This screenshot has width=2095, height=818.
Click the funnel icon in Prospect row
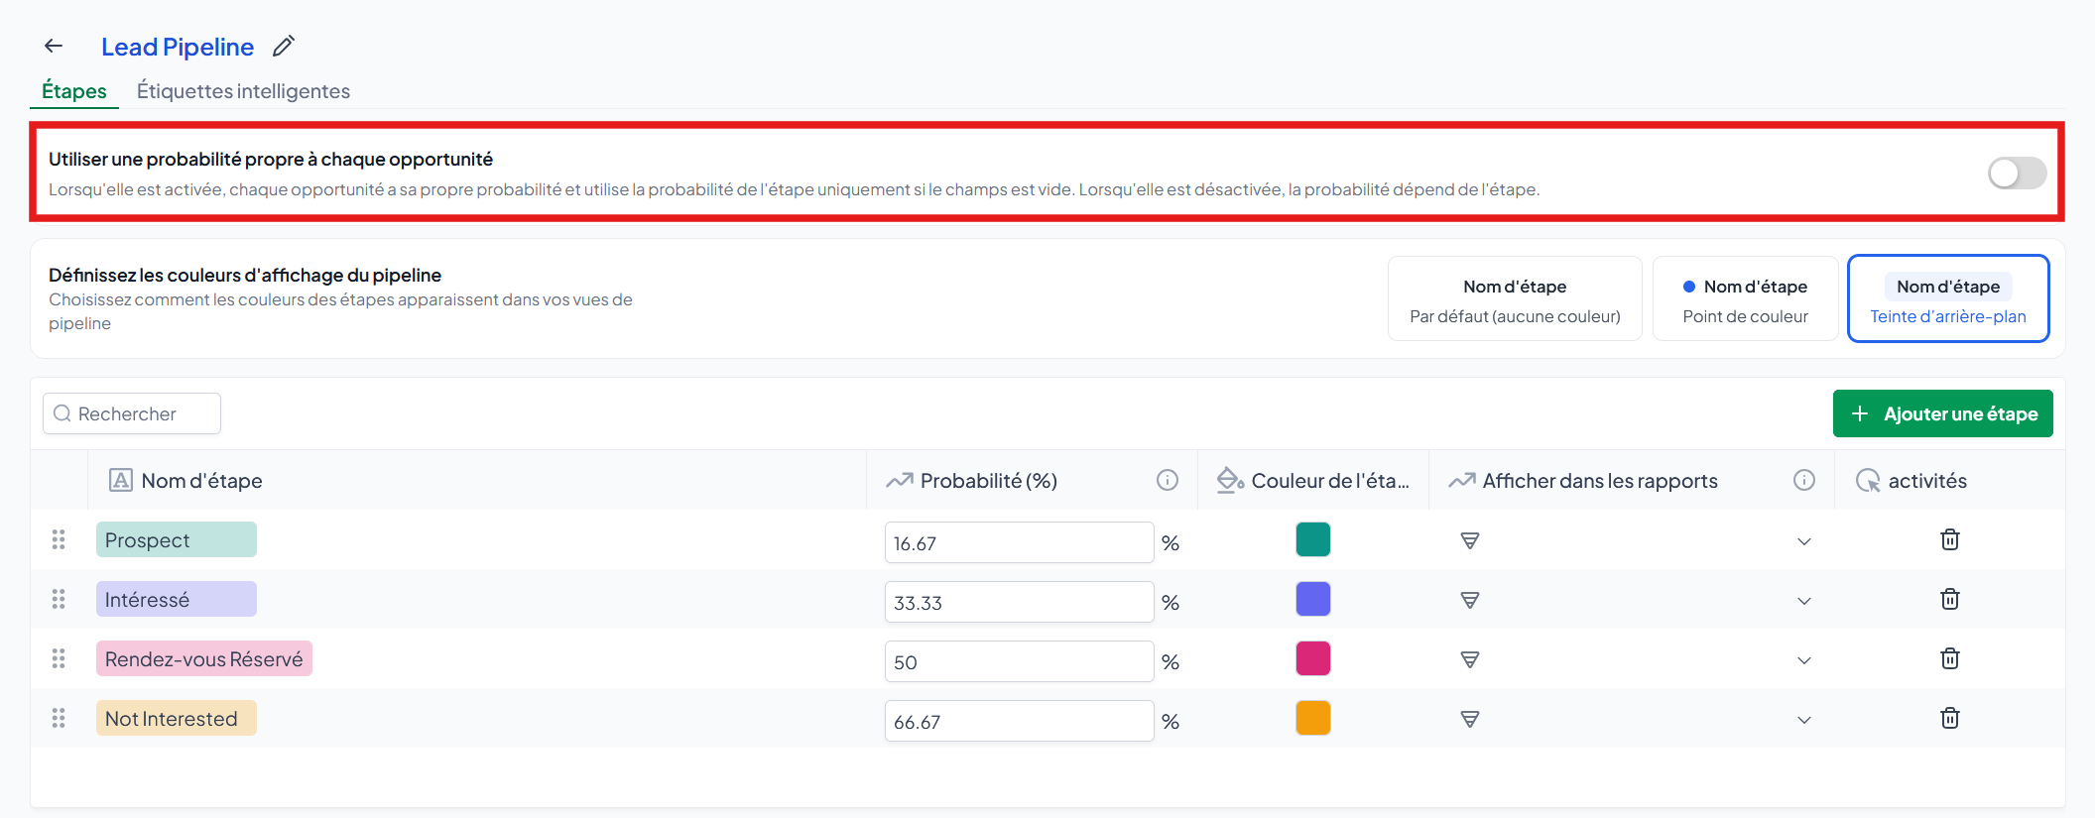pyautogui.click(x=1470, y=540)
